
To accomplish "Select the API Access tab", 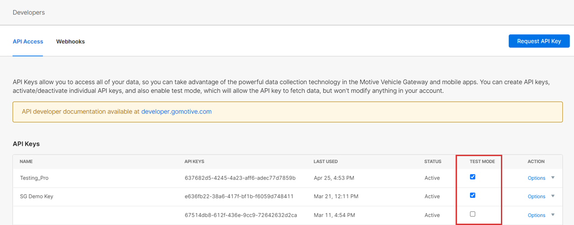I will click(x=28, y=42).
